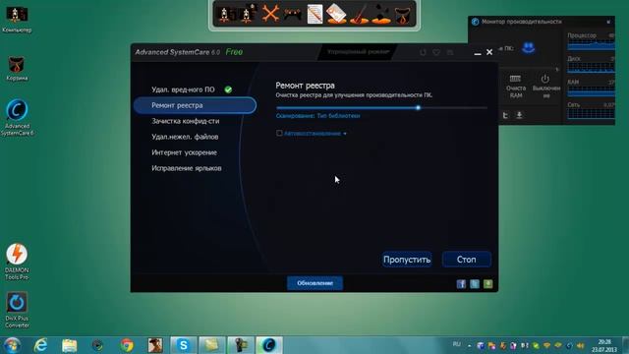The image size is (629, 354).
Task: Click the gamepad icon in top dock
Action: point(293,15)
